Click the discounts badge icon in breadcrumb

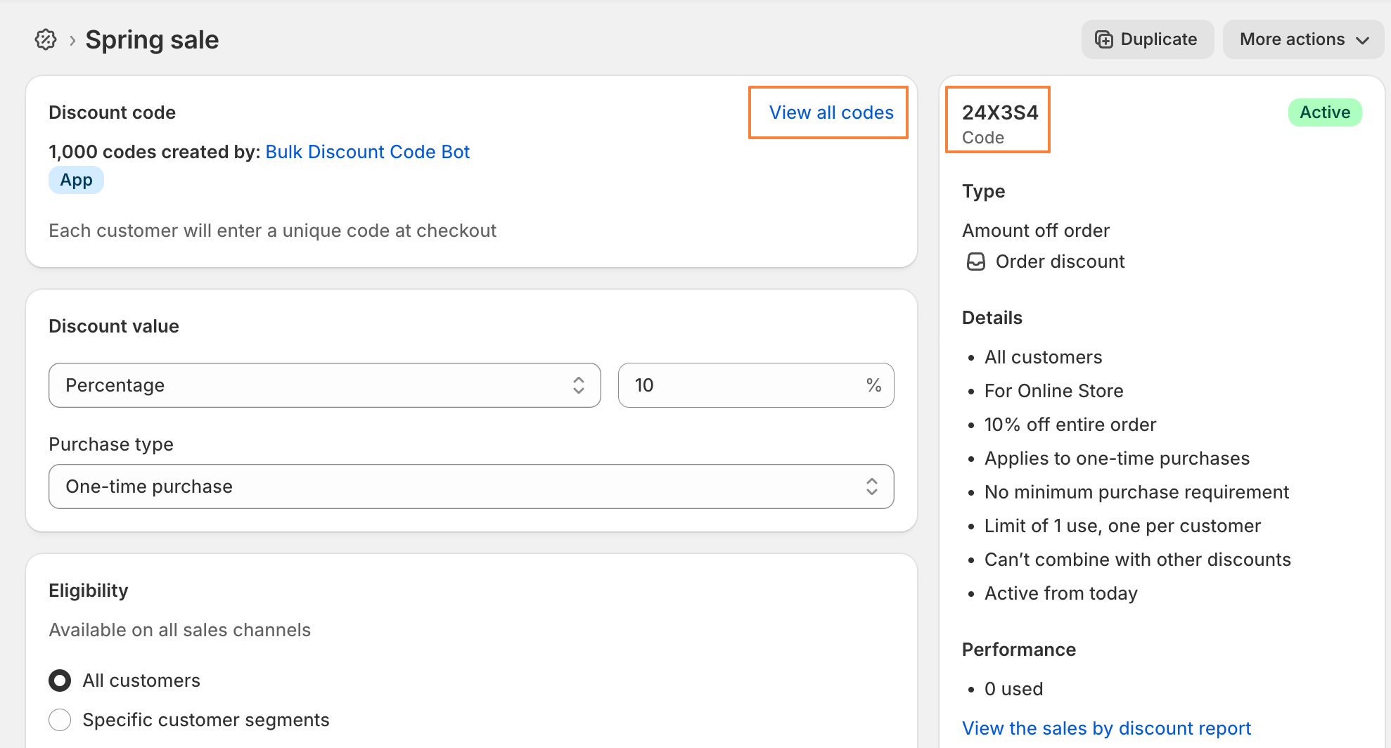(x=46, y=40)
